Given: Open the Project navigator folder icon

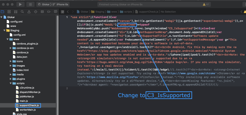Looking at the screenshot, I should [2, 12].
